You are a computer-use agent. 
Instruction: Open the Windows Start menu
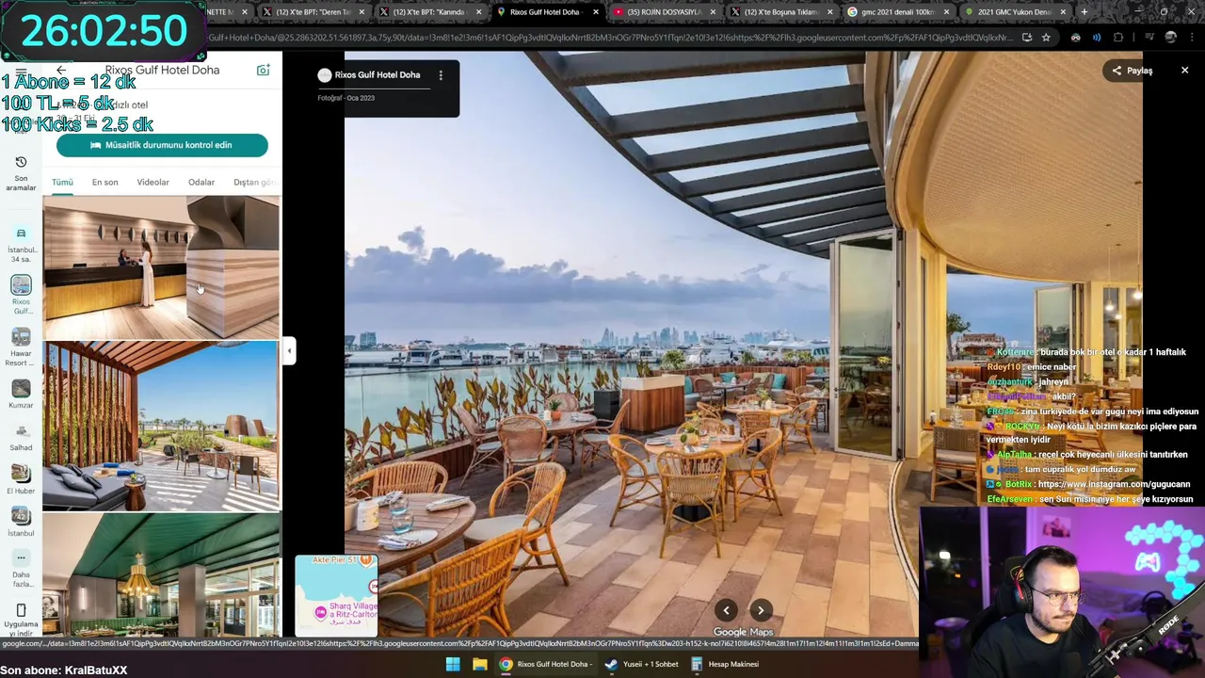click(453, 664)
